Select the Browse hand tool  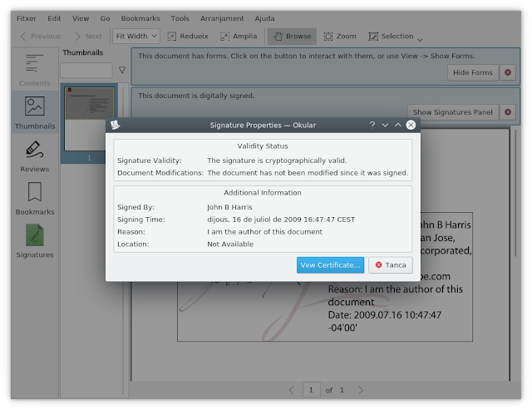coord(292,37)
